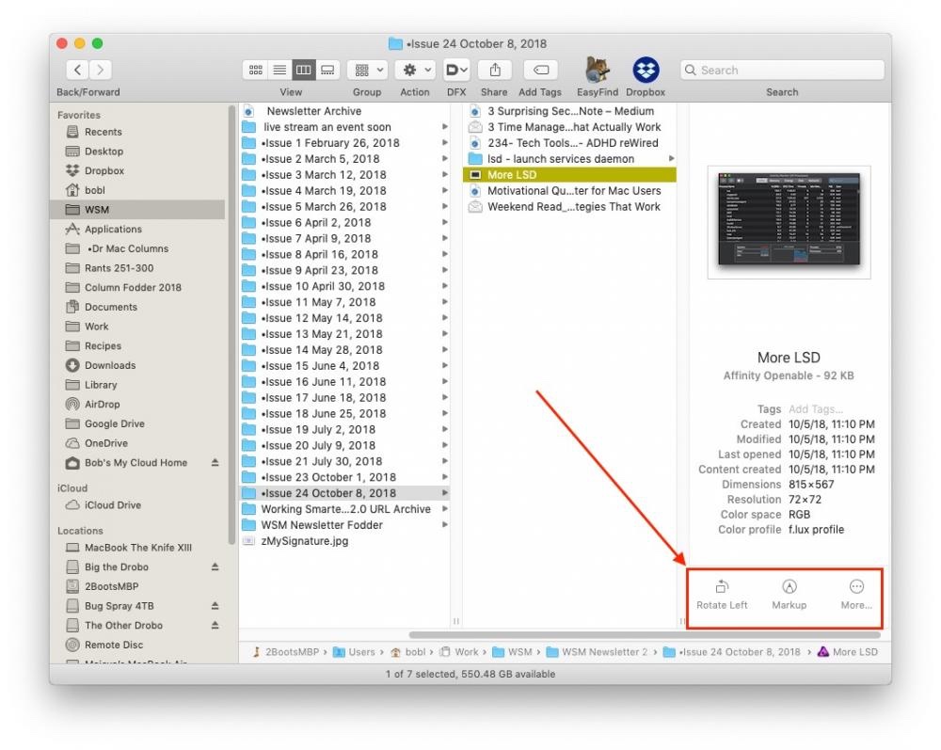The image size is (941, 750).
Task: Open Markup quick action
Action: pos(789,587)
